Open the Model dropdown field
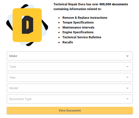139x118 pixels. (70, 88)
